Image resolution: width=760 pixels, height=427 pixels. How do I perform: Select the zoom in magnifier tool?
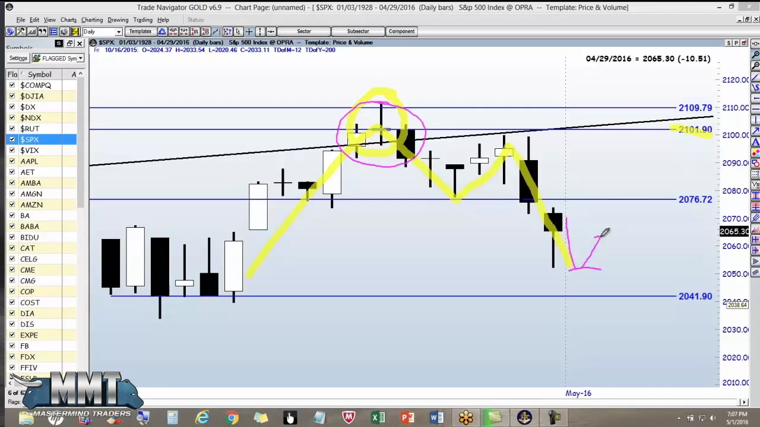755,54
